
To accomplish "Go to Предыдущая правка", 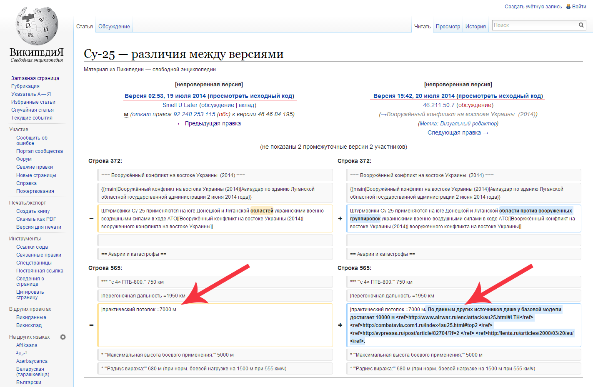I will point(209,123).
